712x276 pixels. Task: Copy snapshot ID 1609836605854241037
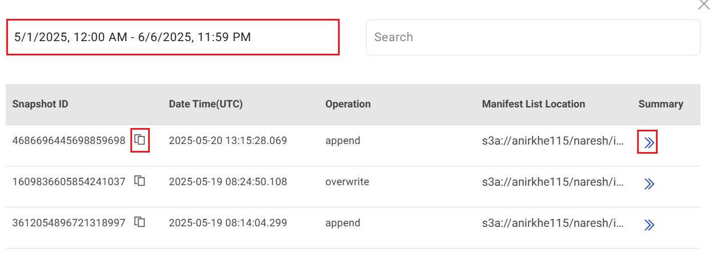point(140,181)
